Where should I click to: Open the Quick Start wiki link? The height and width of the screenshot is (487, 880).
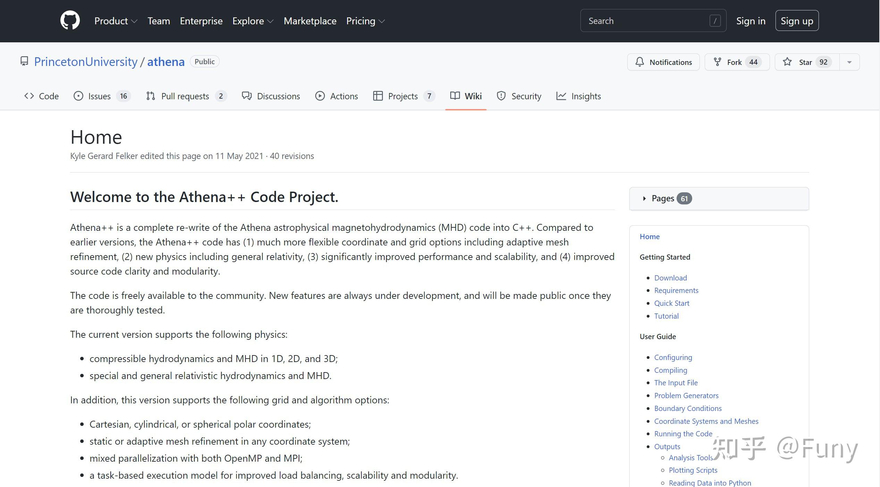671,303
